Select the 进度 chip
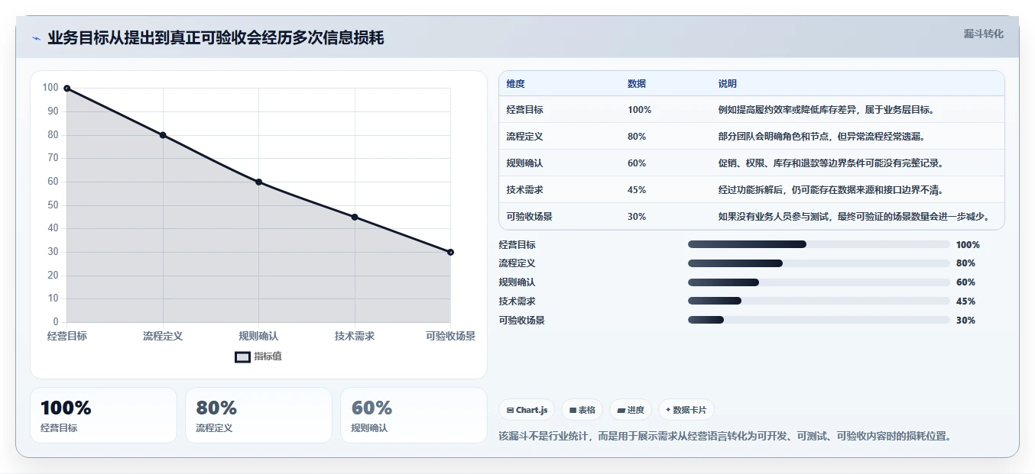Image resolution: width=1035 pixels, height=474 pixels. click(631, 410)
